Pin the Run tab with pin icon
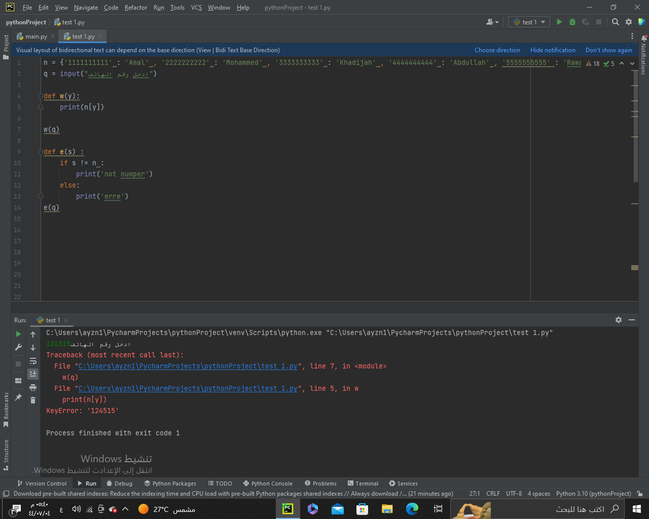 coord(18,397)
